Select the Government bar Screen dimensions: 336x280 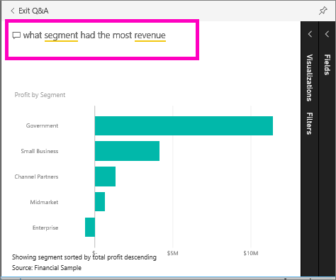(x=184, y=125)
